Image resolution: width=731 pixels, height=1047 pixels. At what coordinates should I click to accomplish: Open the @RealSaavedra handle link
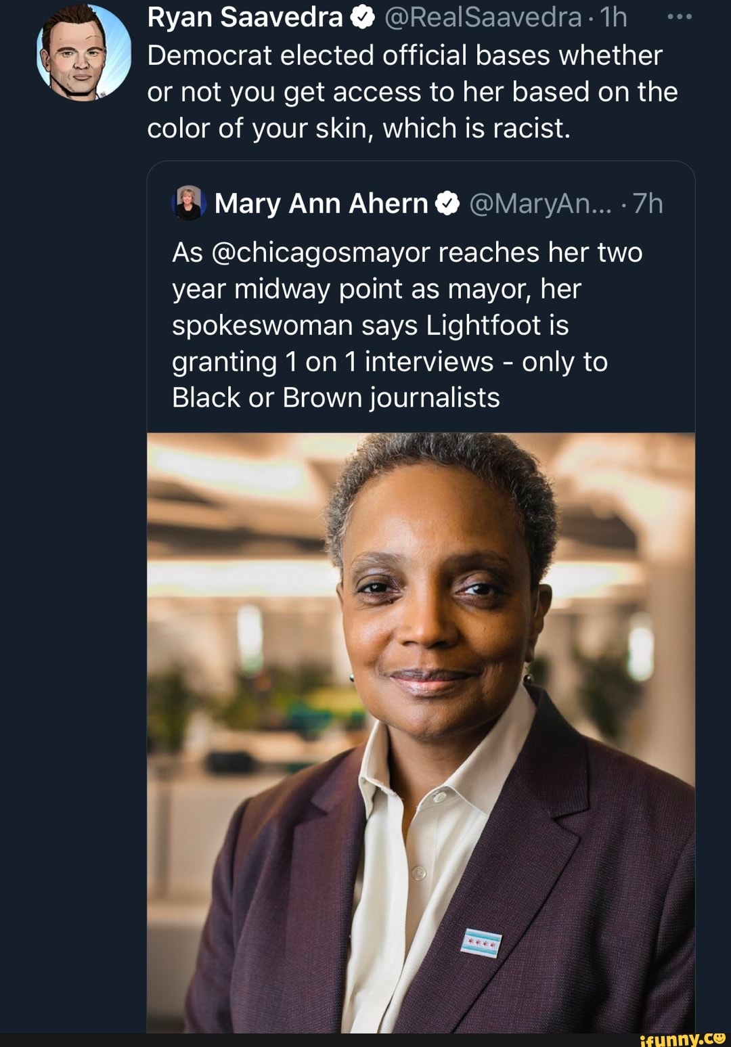[483, 18]
